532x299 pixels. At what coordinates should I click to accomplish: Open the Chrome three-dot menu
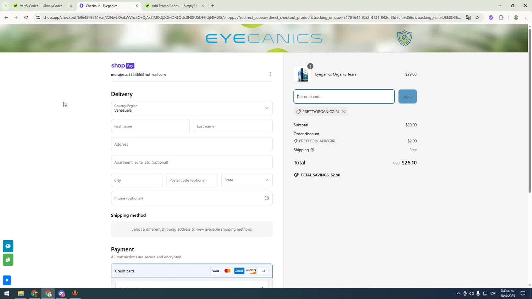(x=526, y=17)
